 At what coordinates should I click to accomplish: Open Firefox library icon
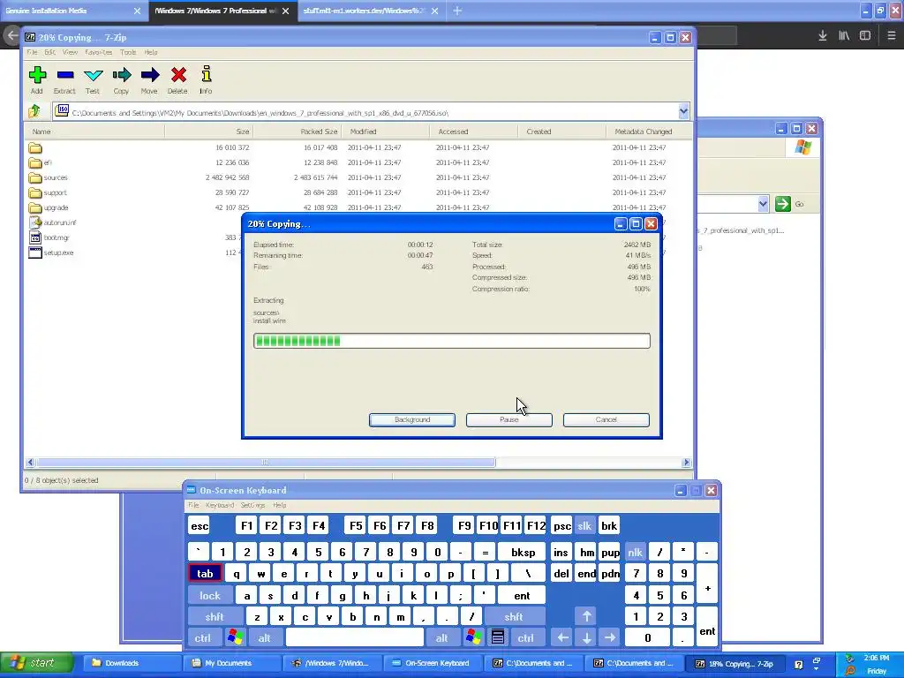click(844, 35)
